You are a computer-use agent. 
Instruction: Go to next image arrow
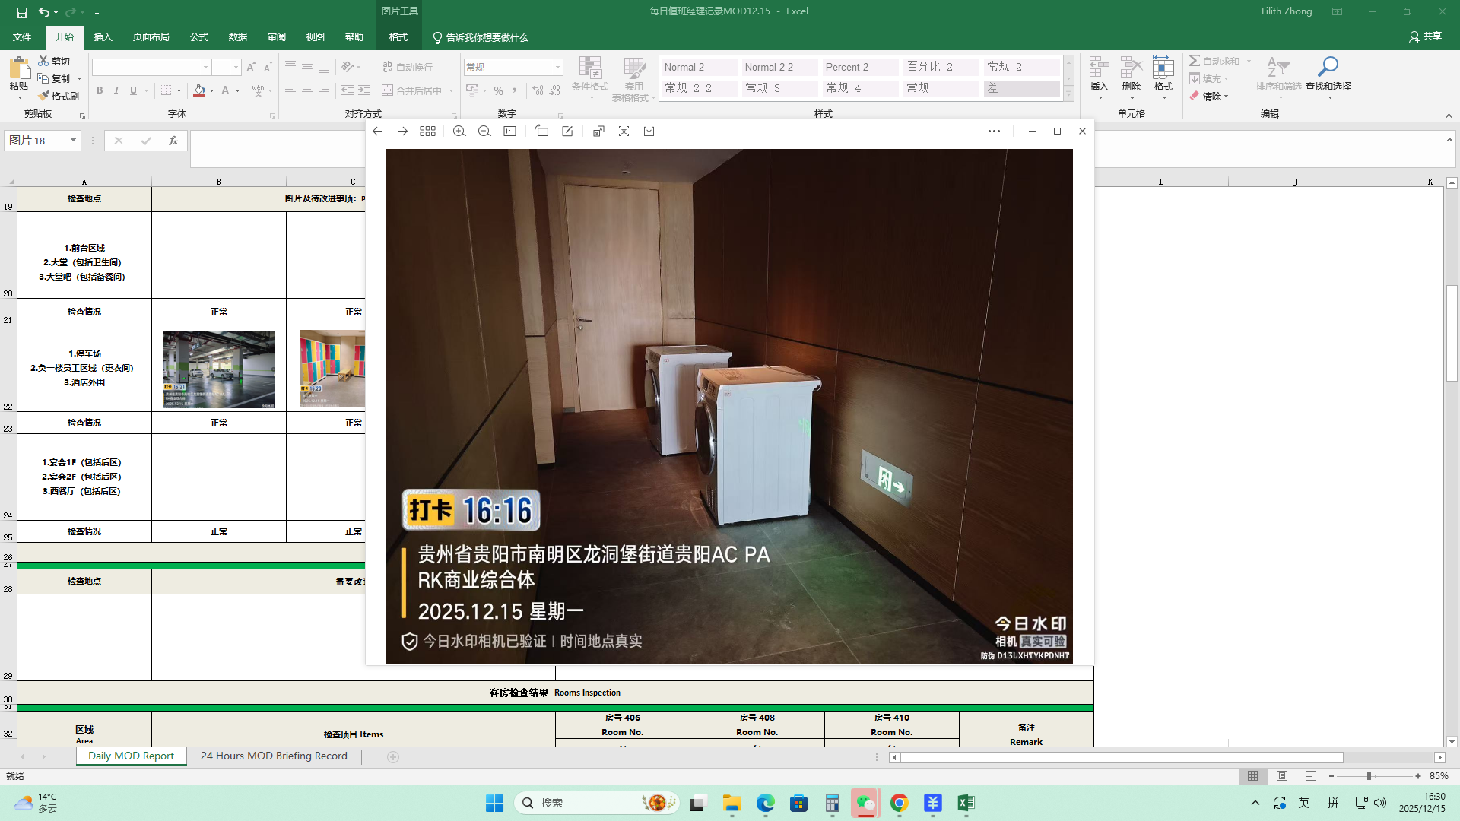tap(402, 132)
